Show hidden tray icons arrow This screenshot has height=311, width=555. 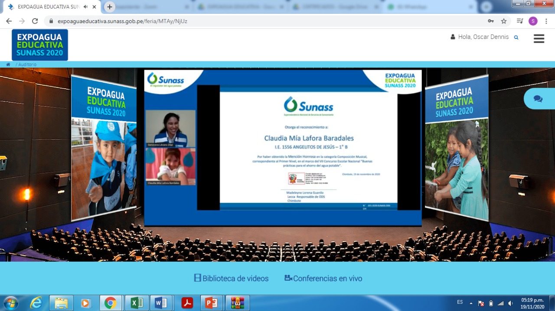[471, 303]
